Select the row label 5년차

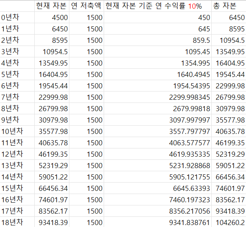pos(17,74)
